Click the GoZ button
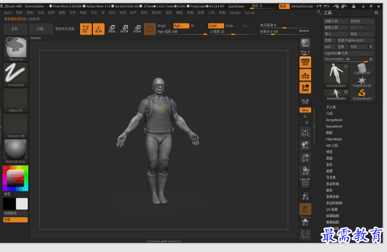Screen dimensions: 387x252 (x=329, y=46)
